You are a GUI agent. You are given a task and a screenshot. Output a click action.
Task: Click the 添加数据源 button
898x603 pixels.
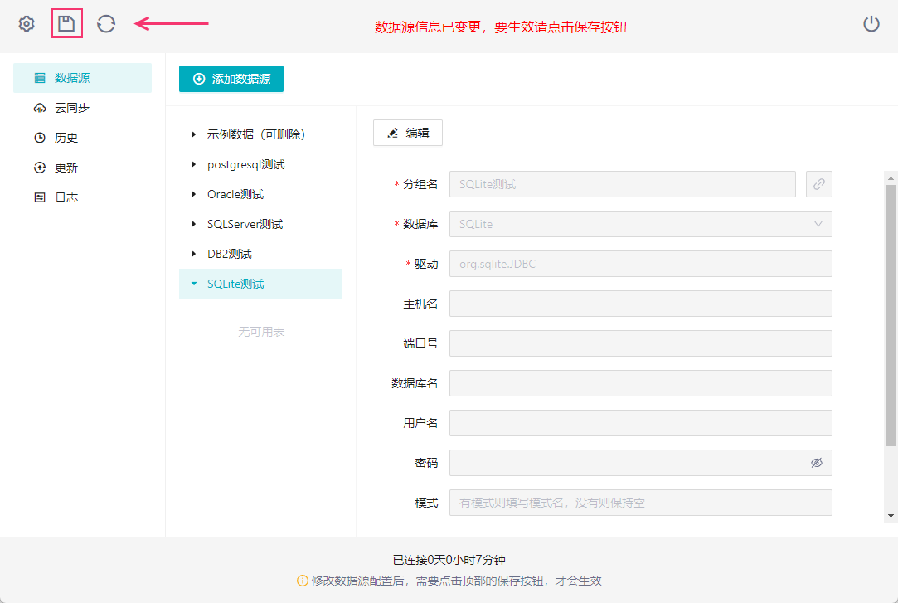231,79
